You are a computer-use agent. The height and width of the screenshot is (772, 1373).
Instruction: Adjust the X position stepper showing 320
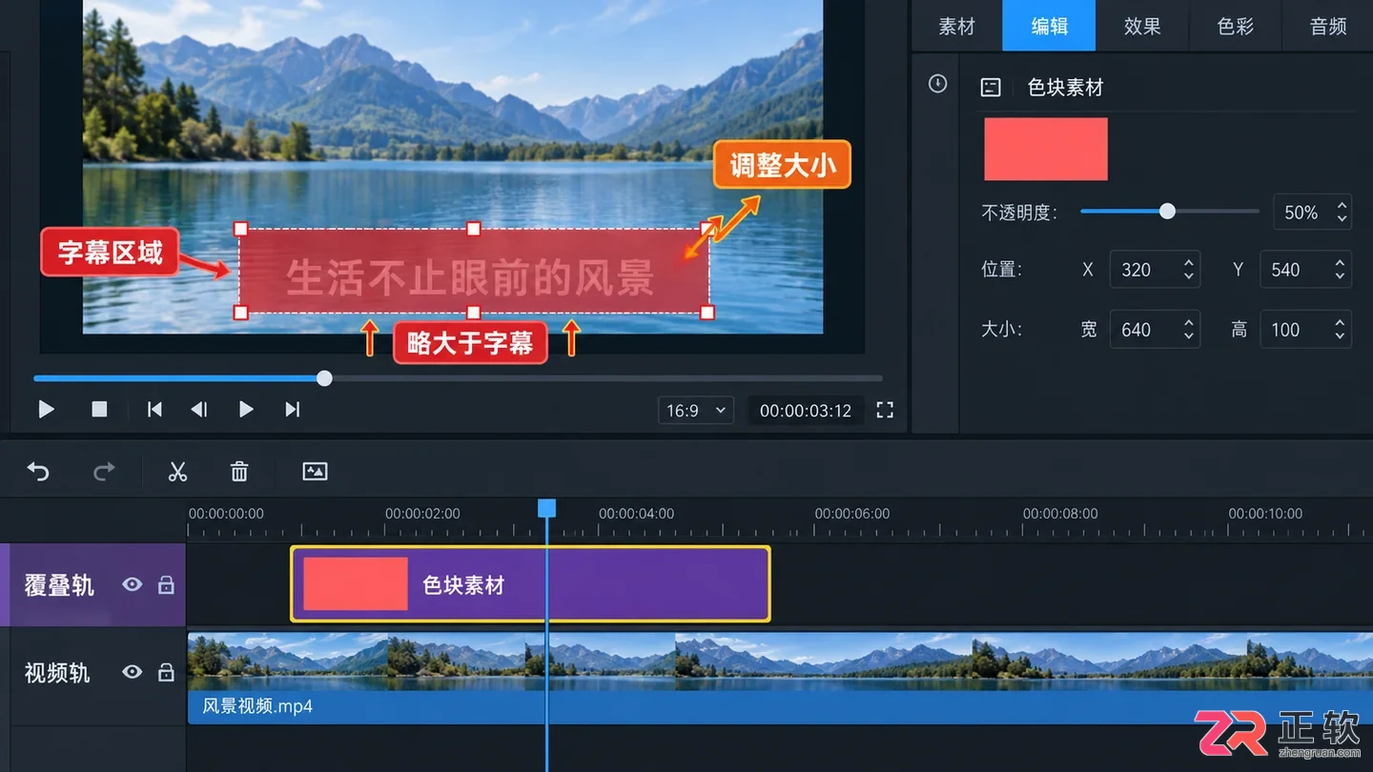1189,270
